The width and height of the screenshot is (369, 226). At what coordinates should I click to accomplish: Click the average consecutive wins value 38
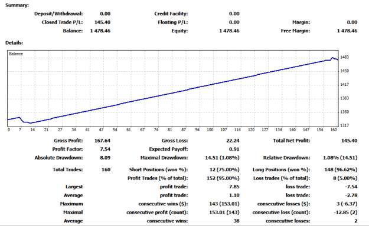(237, 221)
